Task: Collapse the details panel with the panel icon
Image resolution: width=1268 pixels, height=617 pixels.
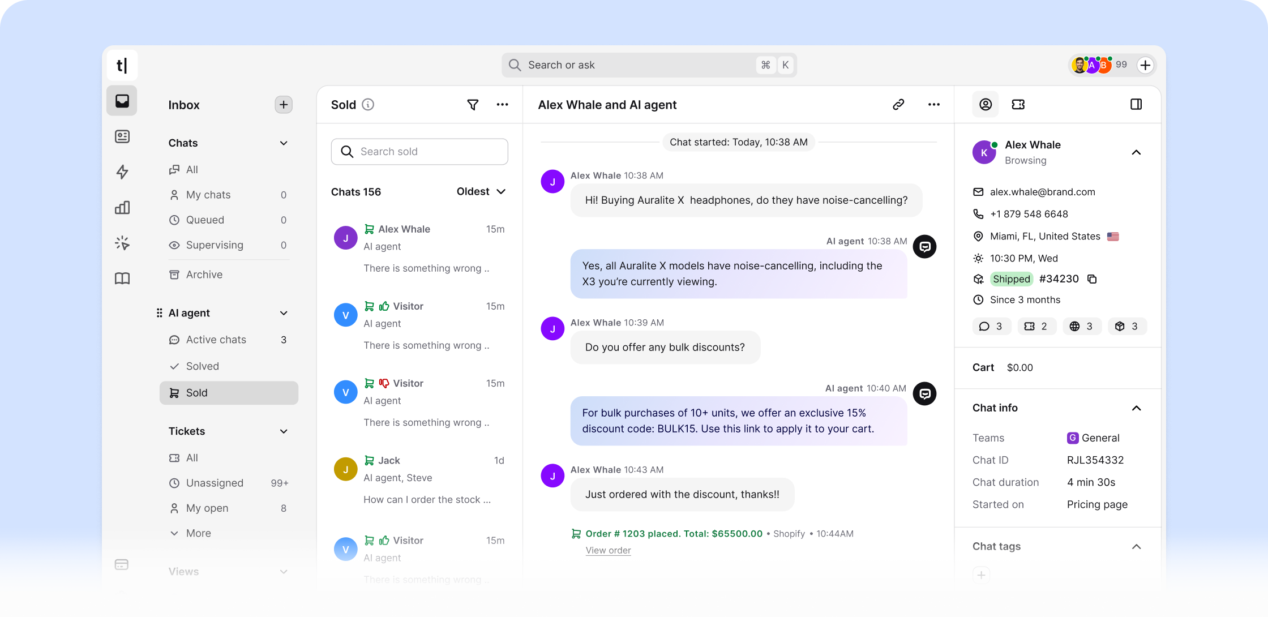Action: 1136,104
